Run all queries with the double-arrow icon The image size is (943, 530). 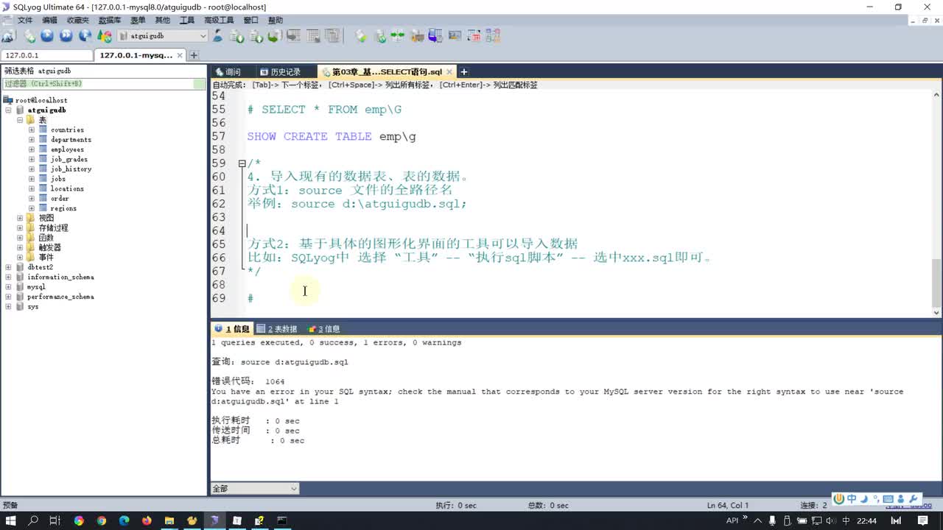(x=66, y=35)
